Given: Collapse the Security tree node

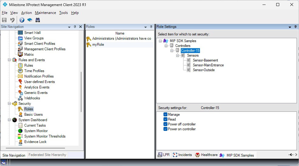Looking at the screenshot, I should click(x=9, y=104).
